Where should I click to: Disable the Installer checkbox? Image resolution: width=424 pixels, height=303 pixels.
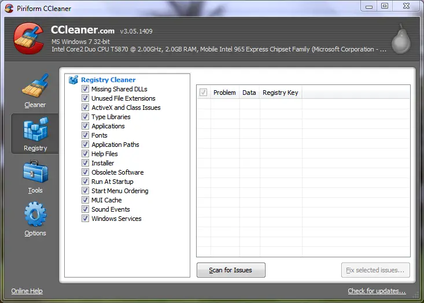point(85,162)
